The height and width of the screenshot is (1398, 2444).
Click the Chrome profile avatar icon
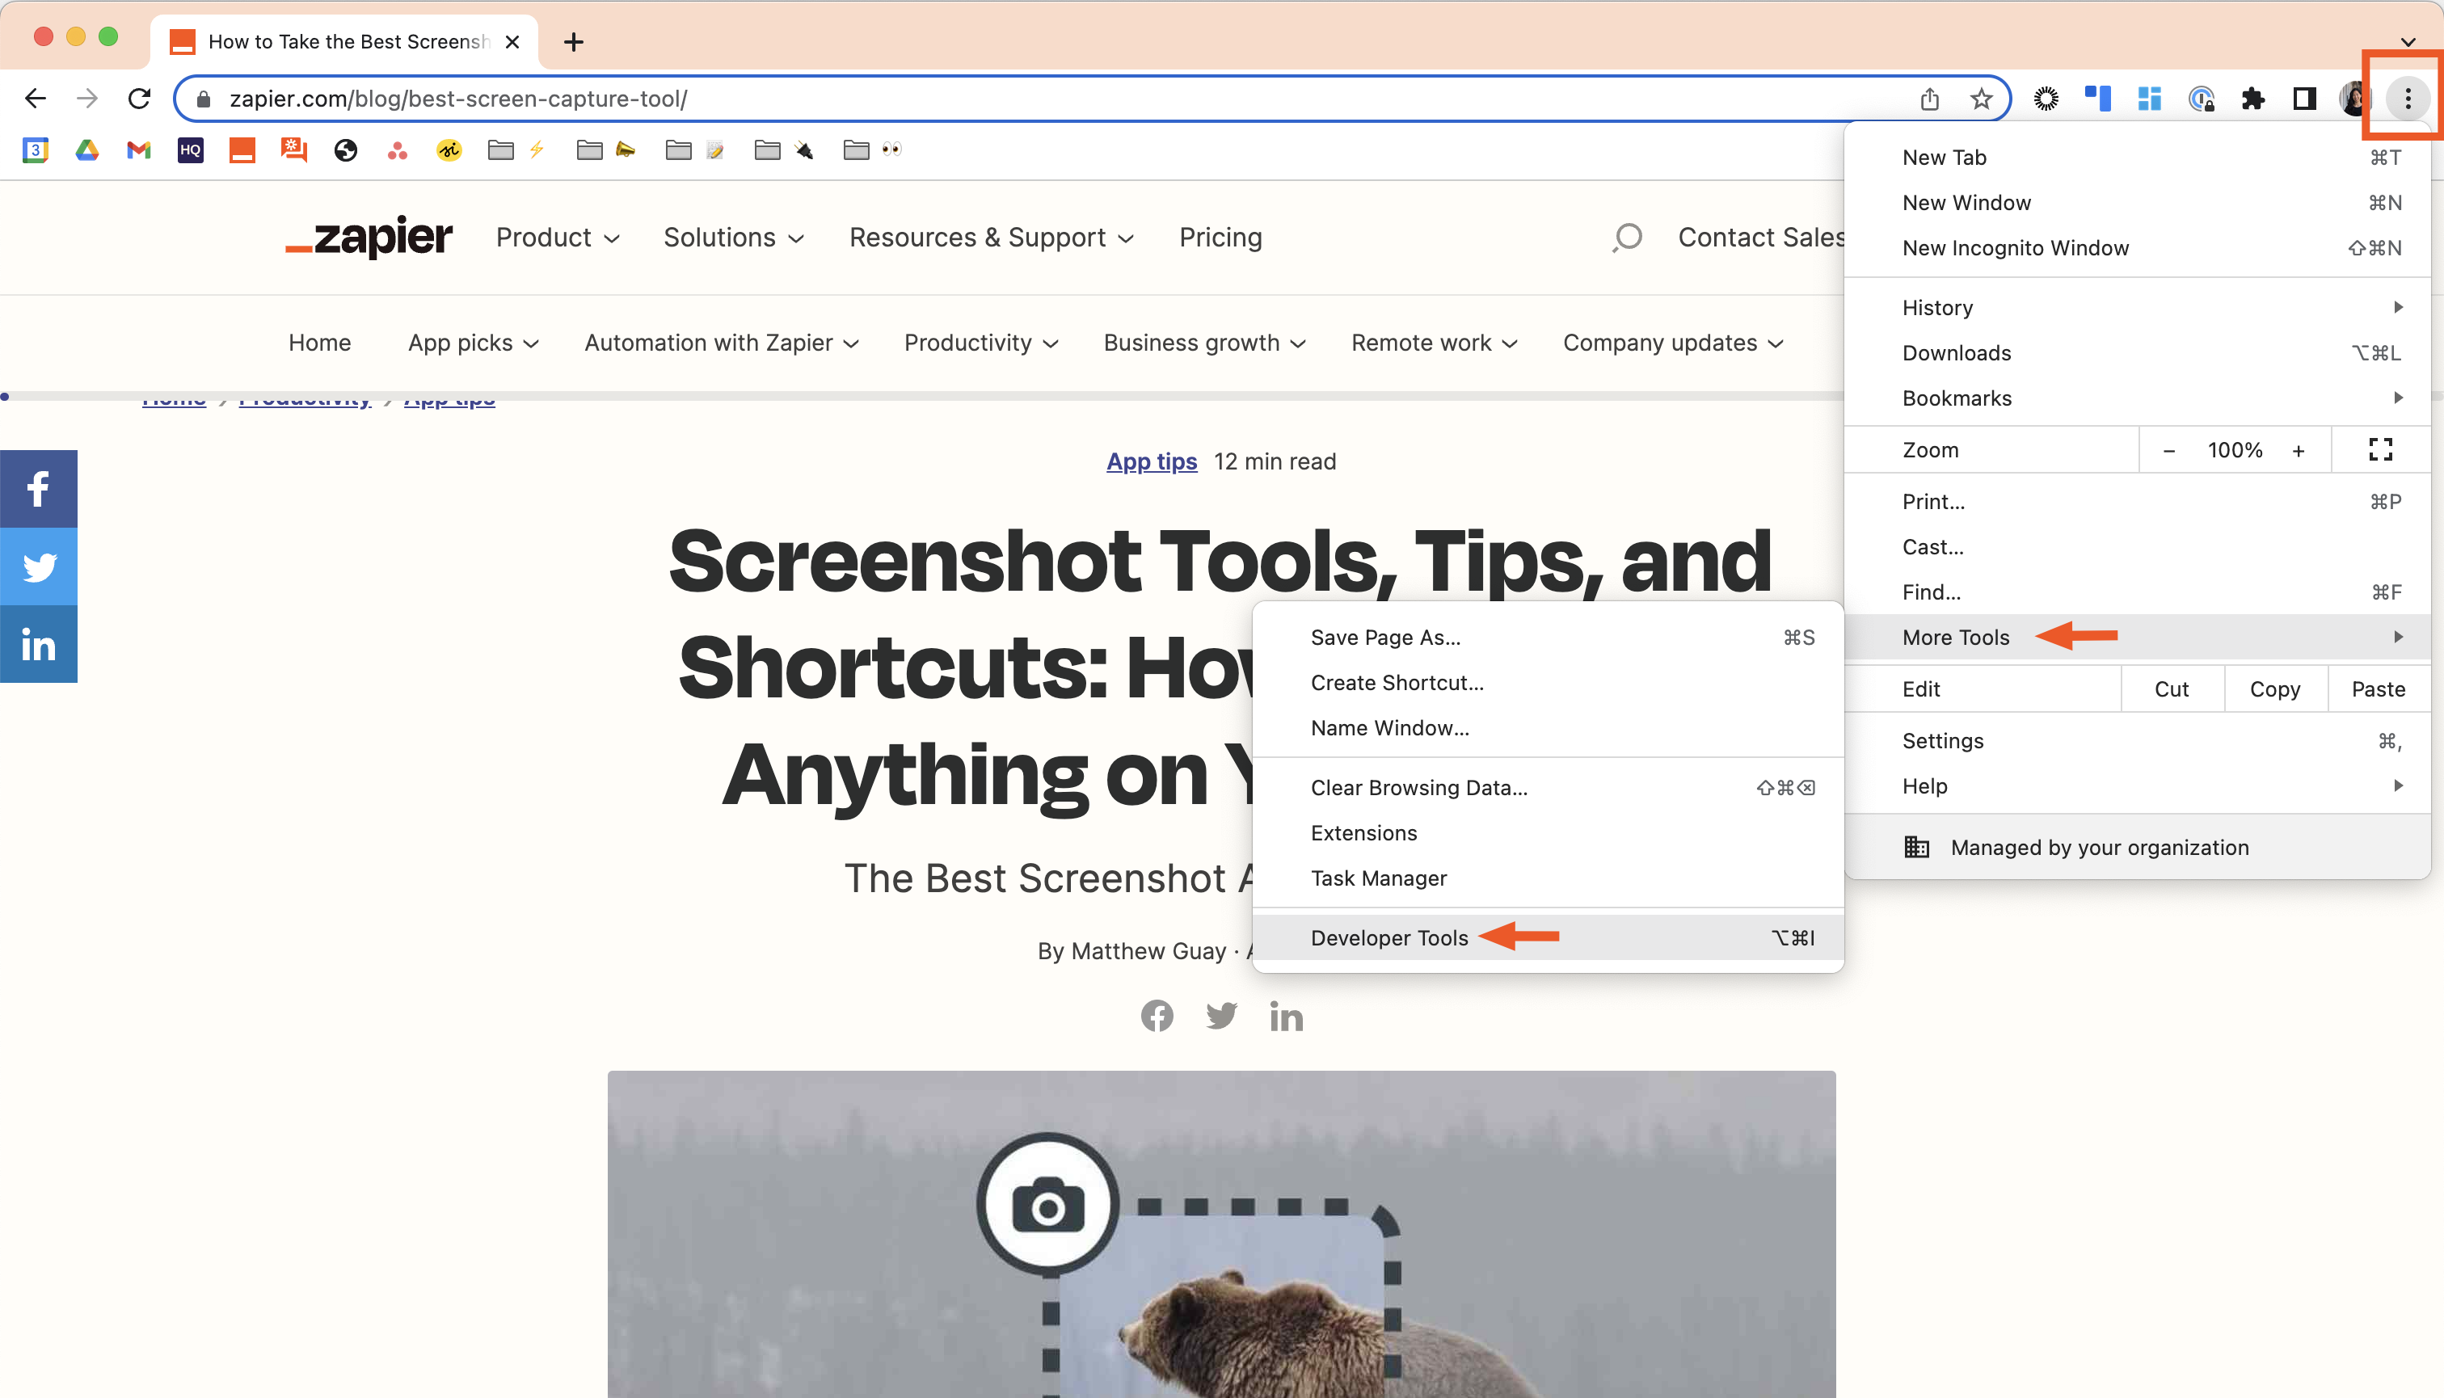[x=2352, y=97]
